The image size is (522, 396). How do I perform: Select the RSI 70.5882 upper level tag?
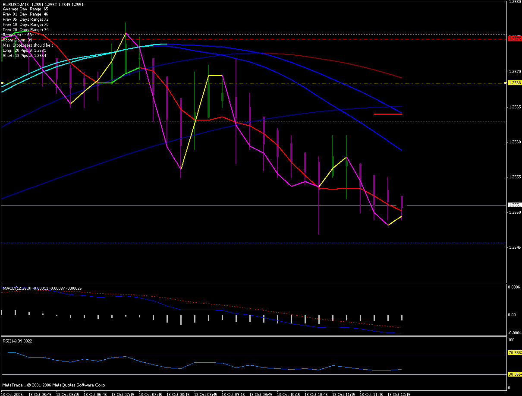[515, 353]
